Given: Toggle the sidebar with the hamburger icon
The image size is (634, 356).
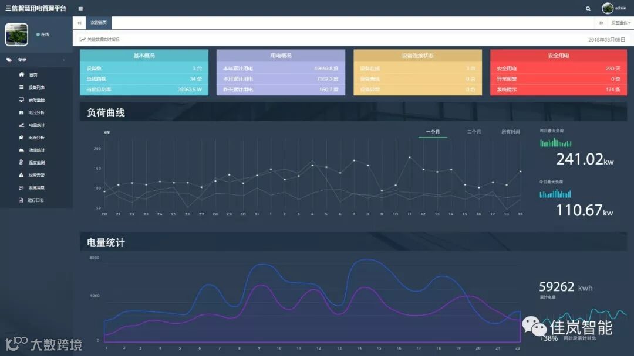Looking at the screenshot, I should click(80, 8).
